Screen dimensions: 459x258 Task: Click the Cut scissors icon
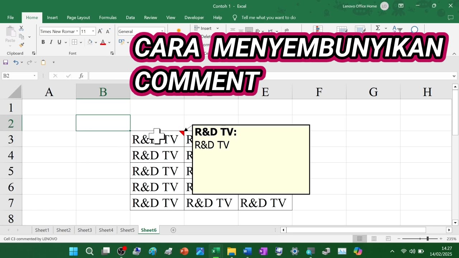click(x=21, y=28)
